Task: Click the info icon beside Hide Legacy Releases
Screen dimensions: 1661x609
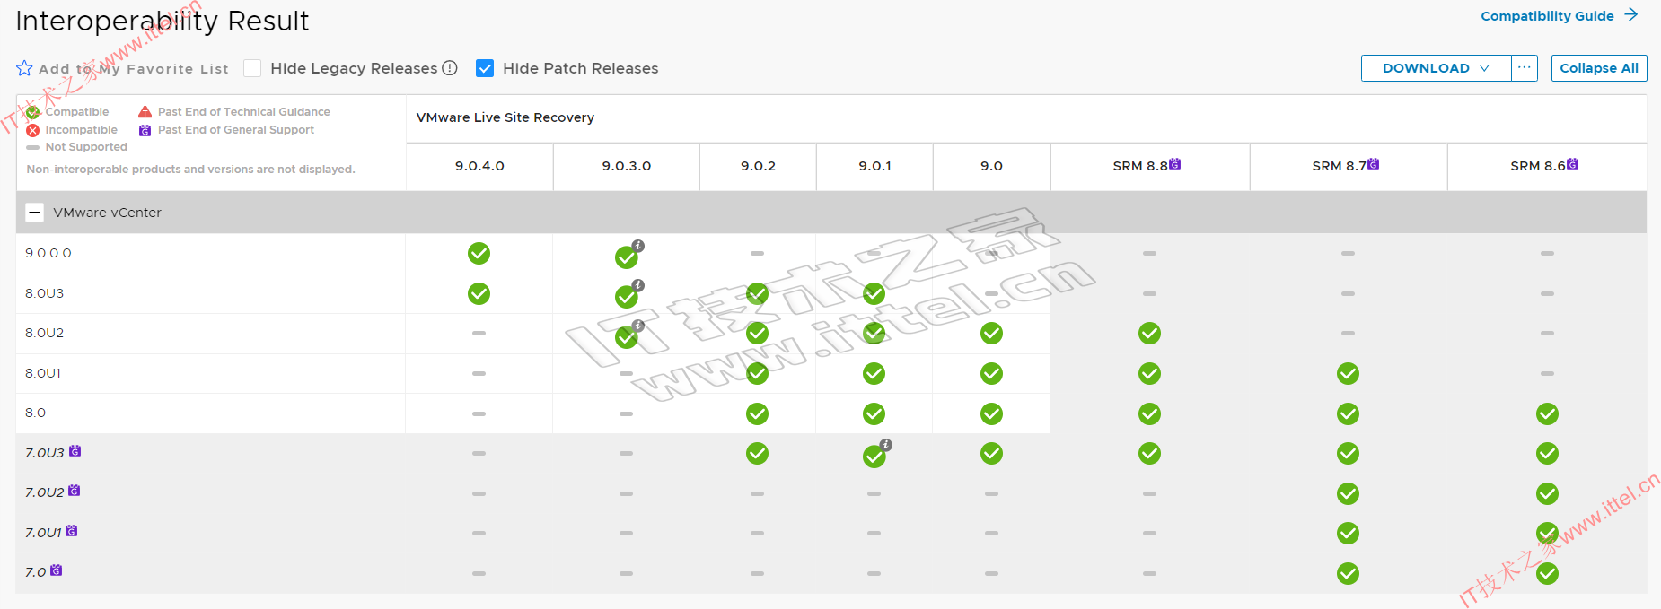Action: click(450, 68)
